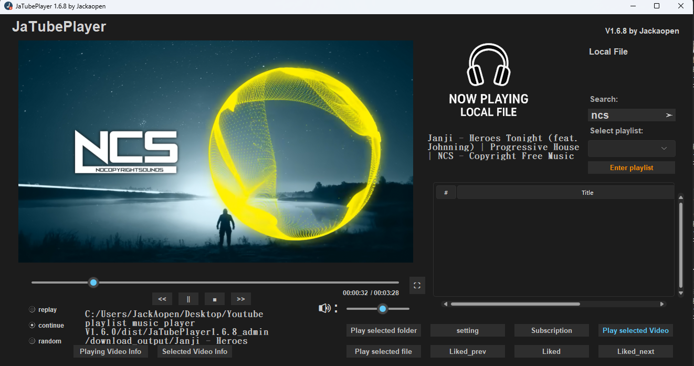Screen dimensions: 694x366
Task: Select the random radio option
Action: click(33, 341)
